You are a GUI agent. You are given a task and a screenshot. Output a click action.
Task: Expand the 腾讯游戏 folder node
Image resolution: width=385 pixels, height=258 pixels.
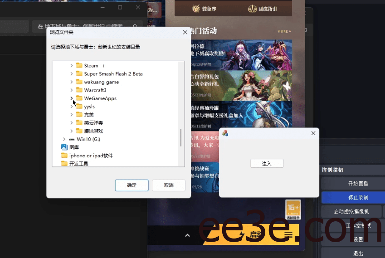[x=72, y=131]
